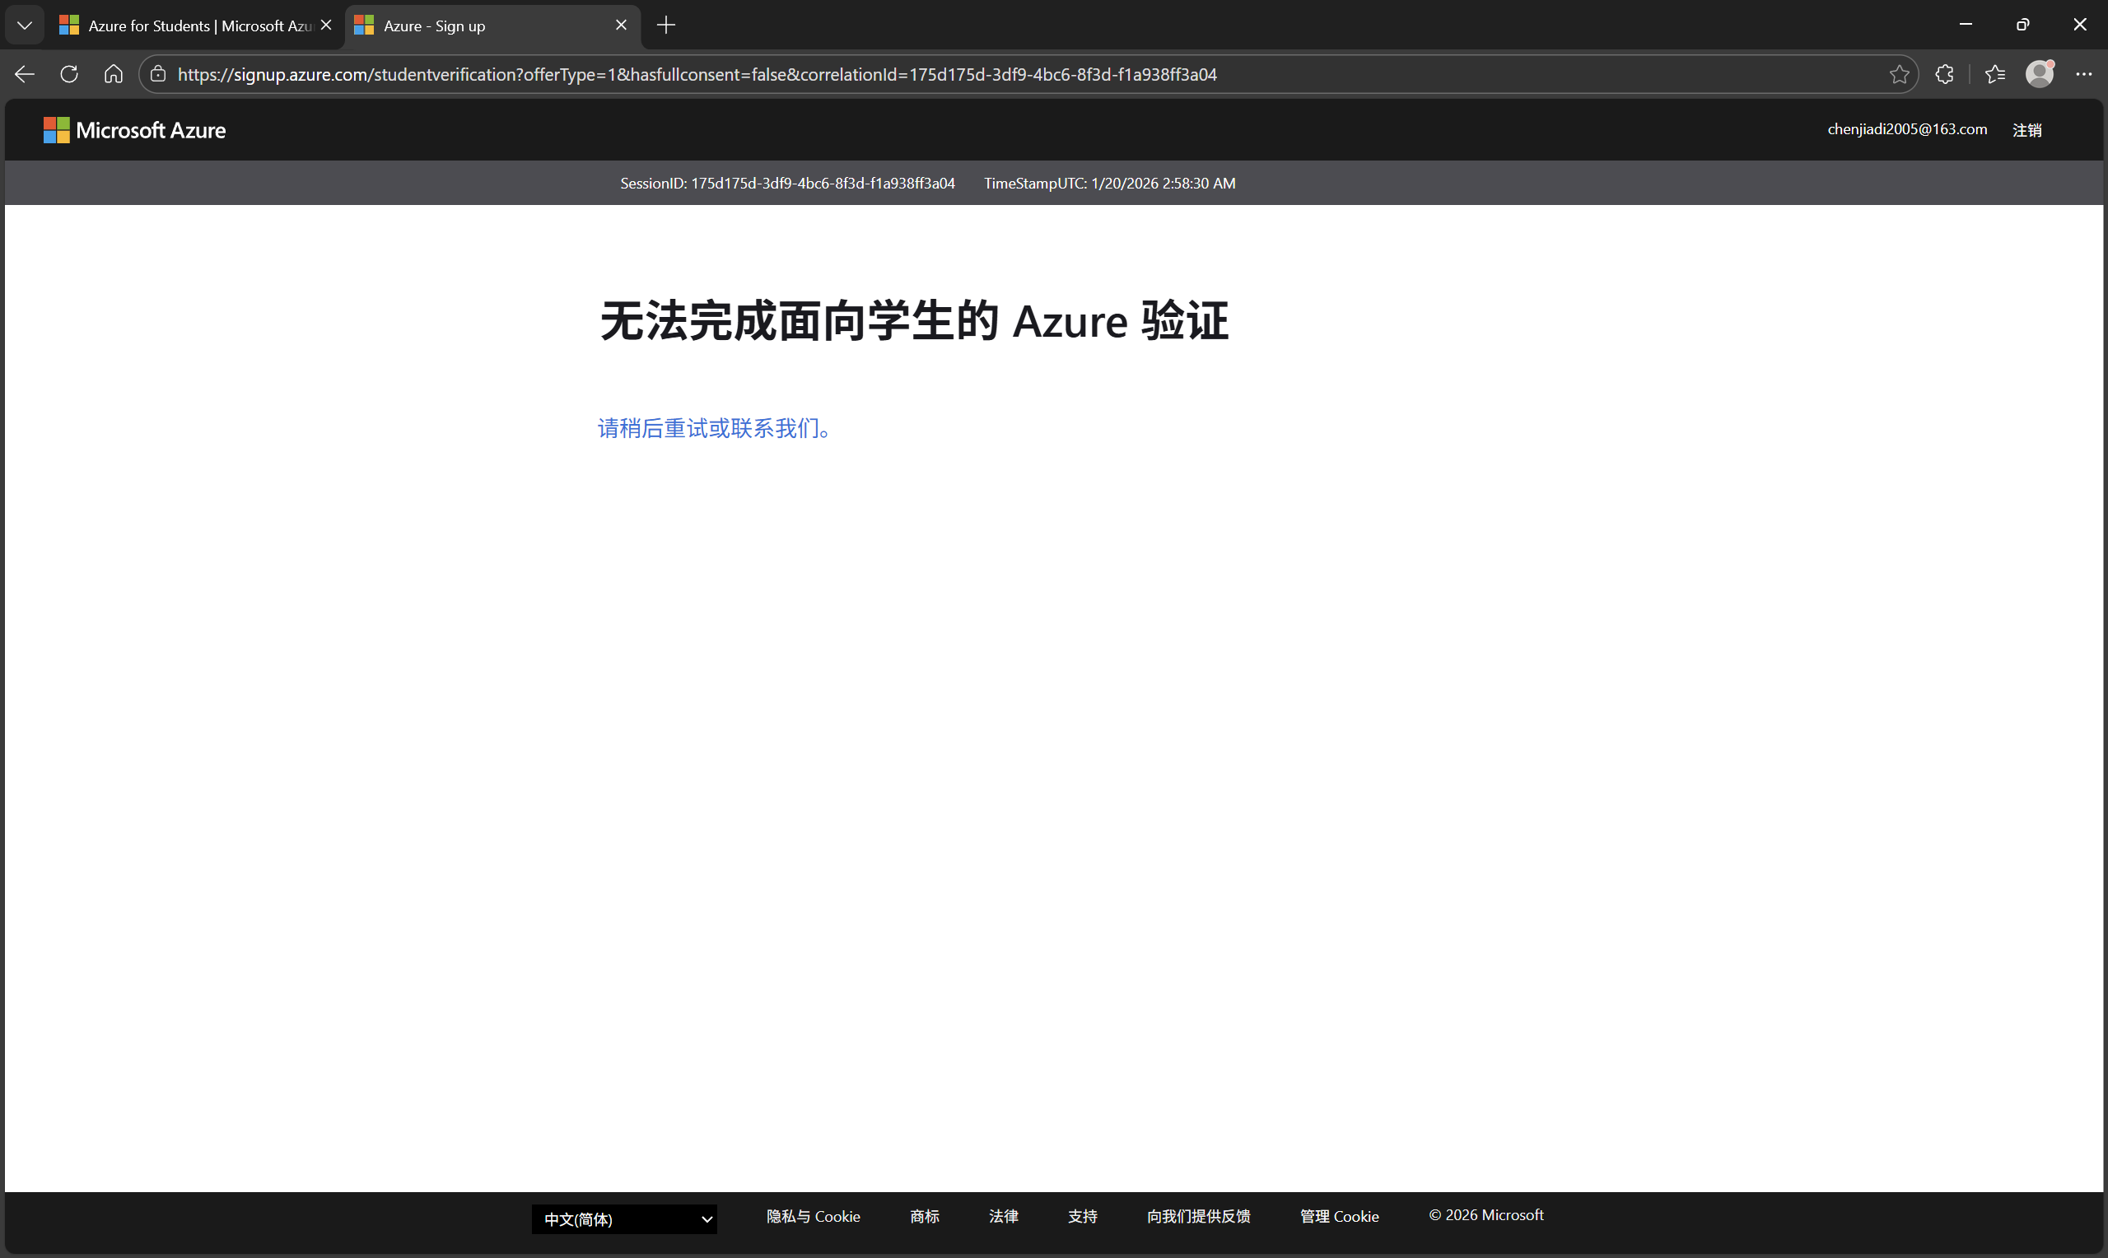This screenshot has width=2108, height=1258.
Task: Click inside the address bar
Action: tap(1017, 74)
